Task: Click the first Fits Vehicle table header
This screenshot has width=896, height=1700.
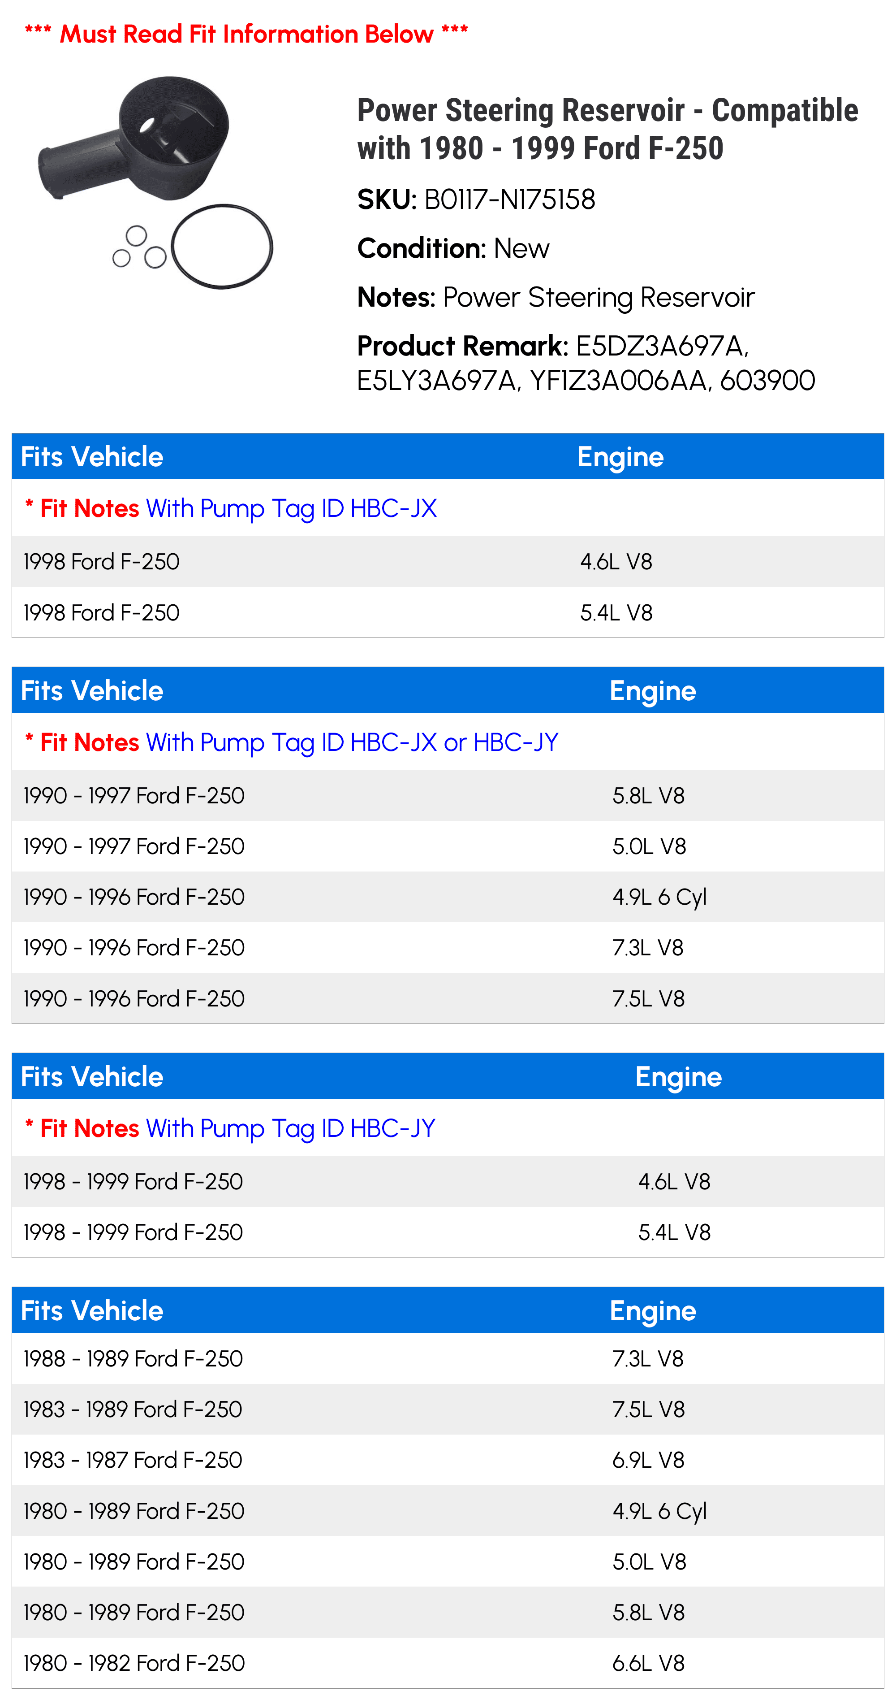Action: (x=448, y=457)
